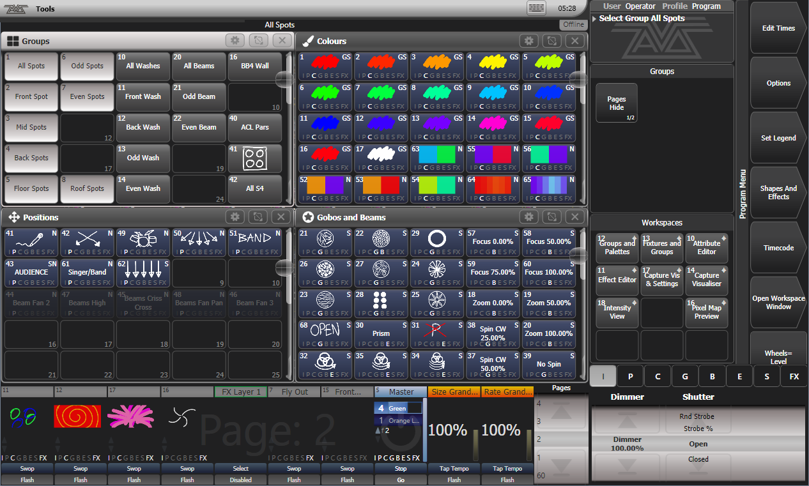Select the OPEN gobo palette 68
The image size is (809, 486).
(325, 335)
